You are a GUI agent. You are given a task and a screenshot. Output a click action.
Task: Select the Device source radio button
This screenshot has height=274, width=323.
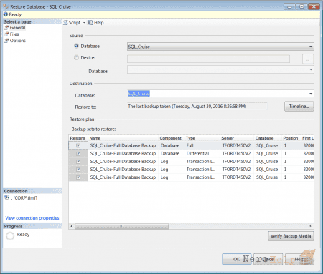[76, 57]
